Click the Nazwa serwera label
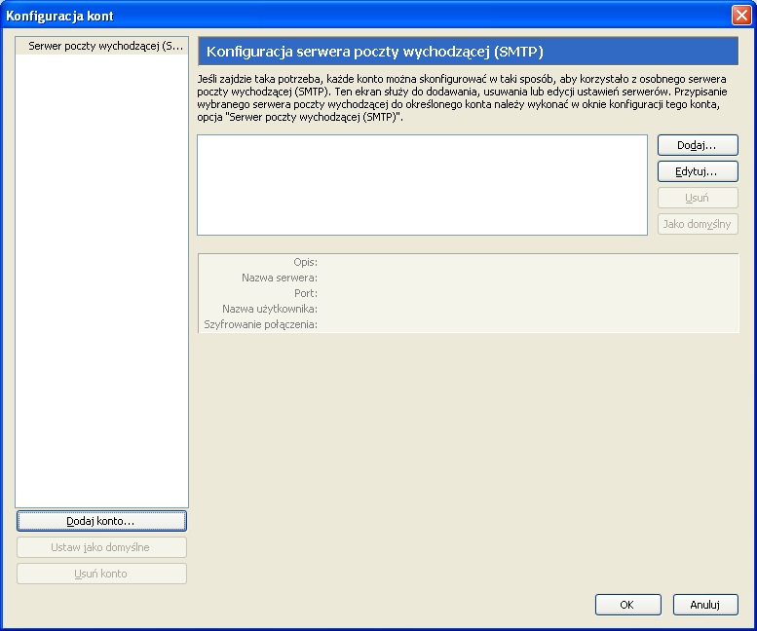 pyautogui.click(x=280, y=278)
